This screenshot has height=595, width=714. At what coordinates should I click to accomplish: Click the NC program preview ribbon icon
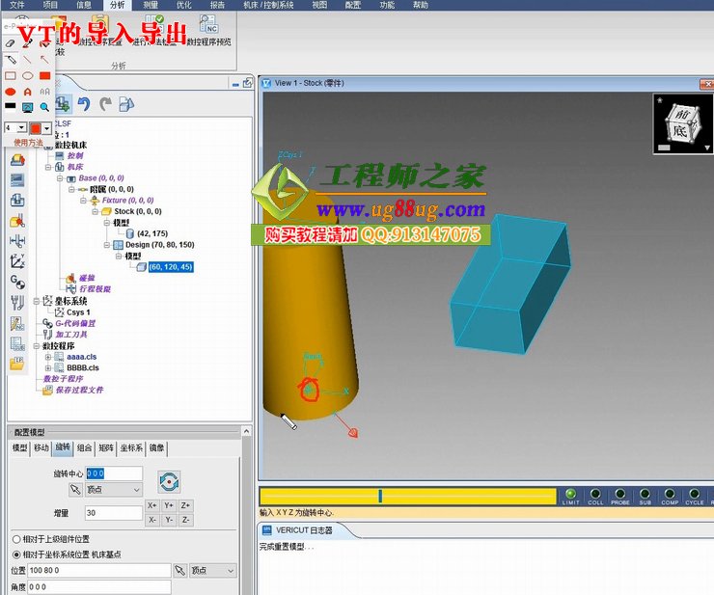coord(207,24)
